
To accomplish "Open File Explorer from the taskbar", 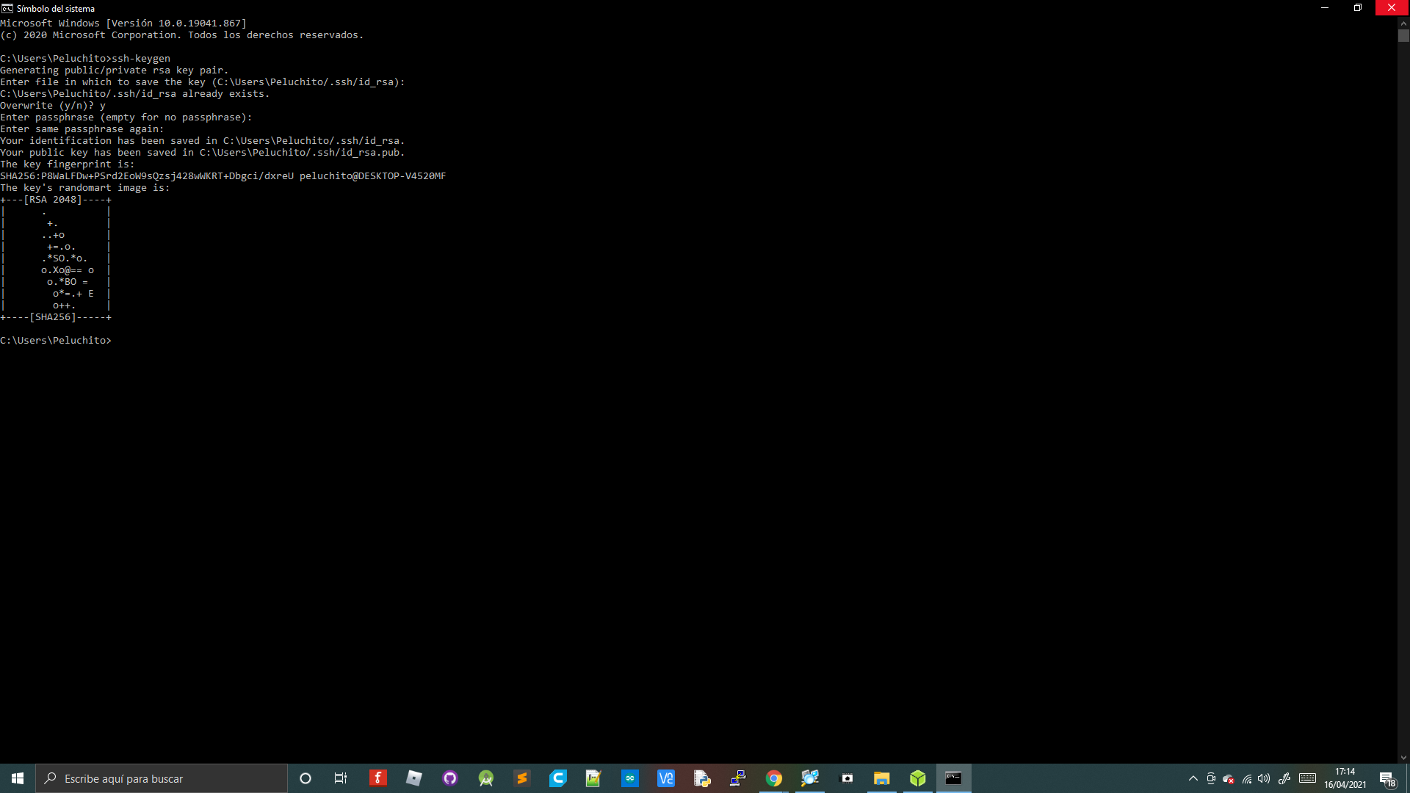I will 882,778.
